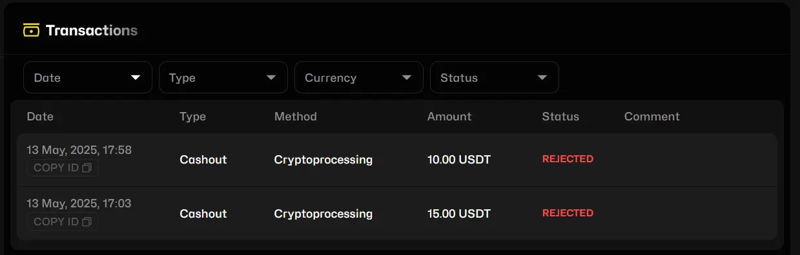
Task: Copy ID of the 15.00 USDT transaction
Action: (63, 222)
